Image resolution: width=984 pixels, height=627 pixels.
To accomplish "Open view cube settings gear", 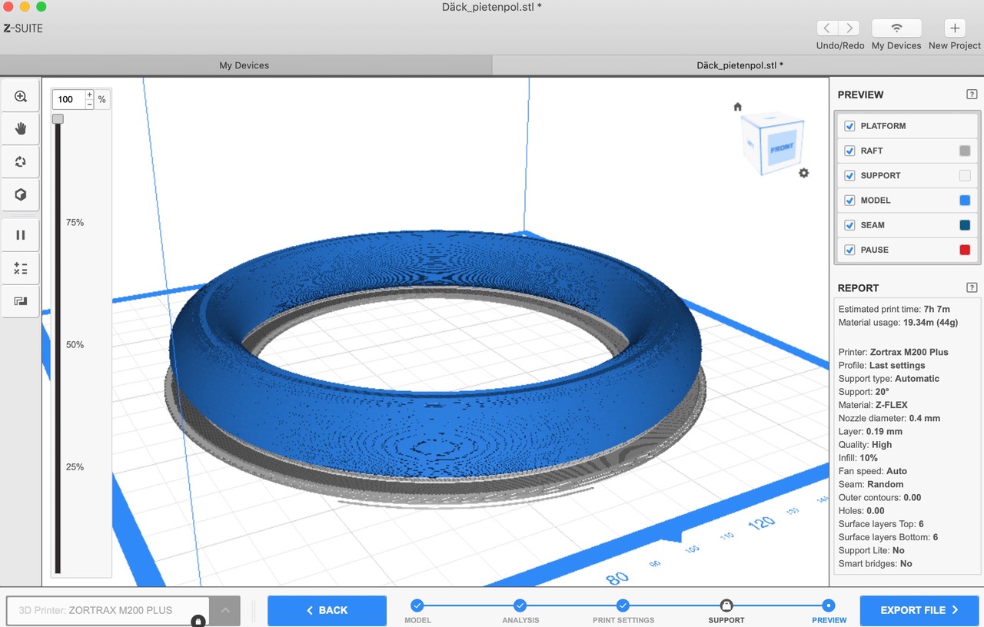I will (x=803, y=173).
